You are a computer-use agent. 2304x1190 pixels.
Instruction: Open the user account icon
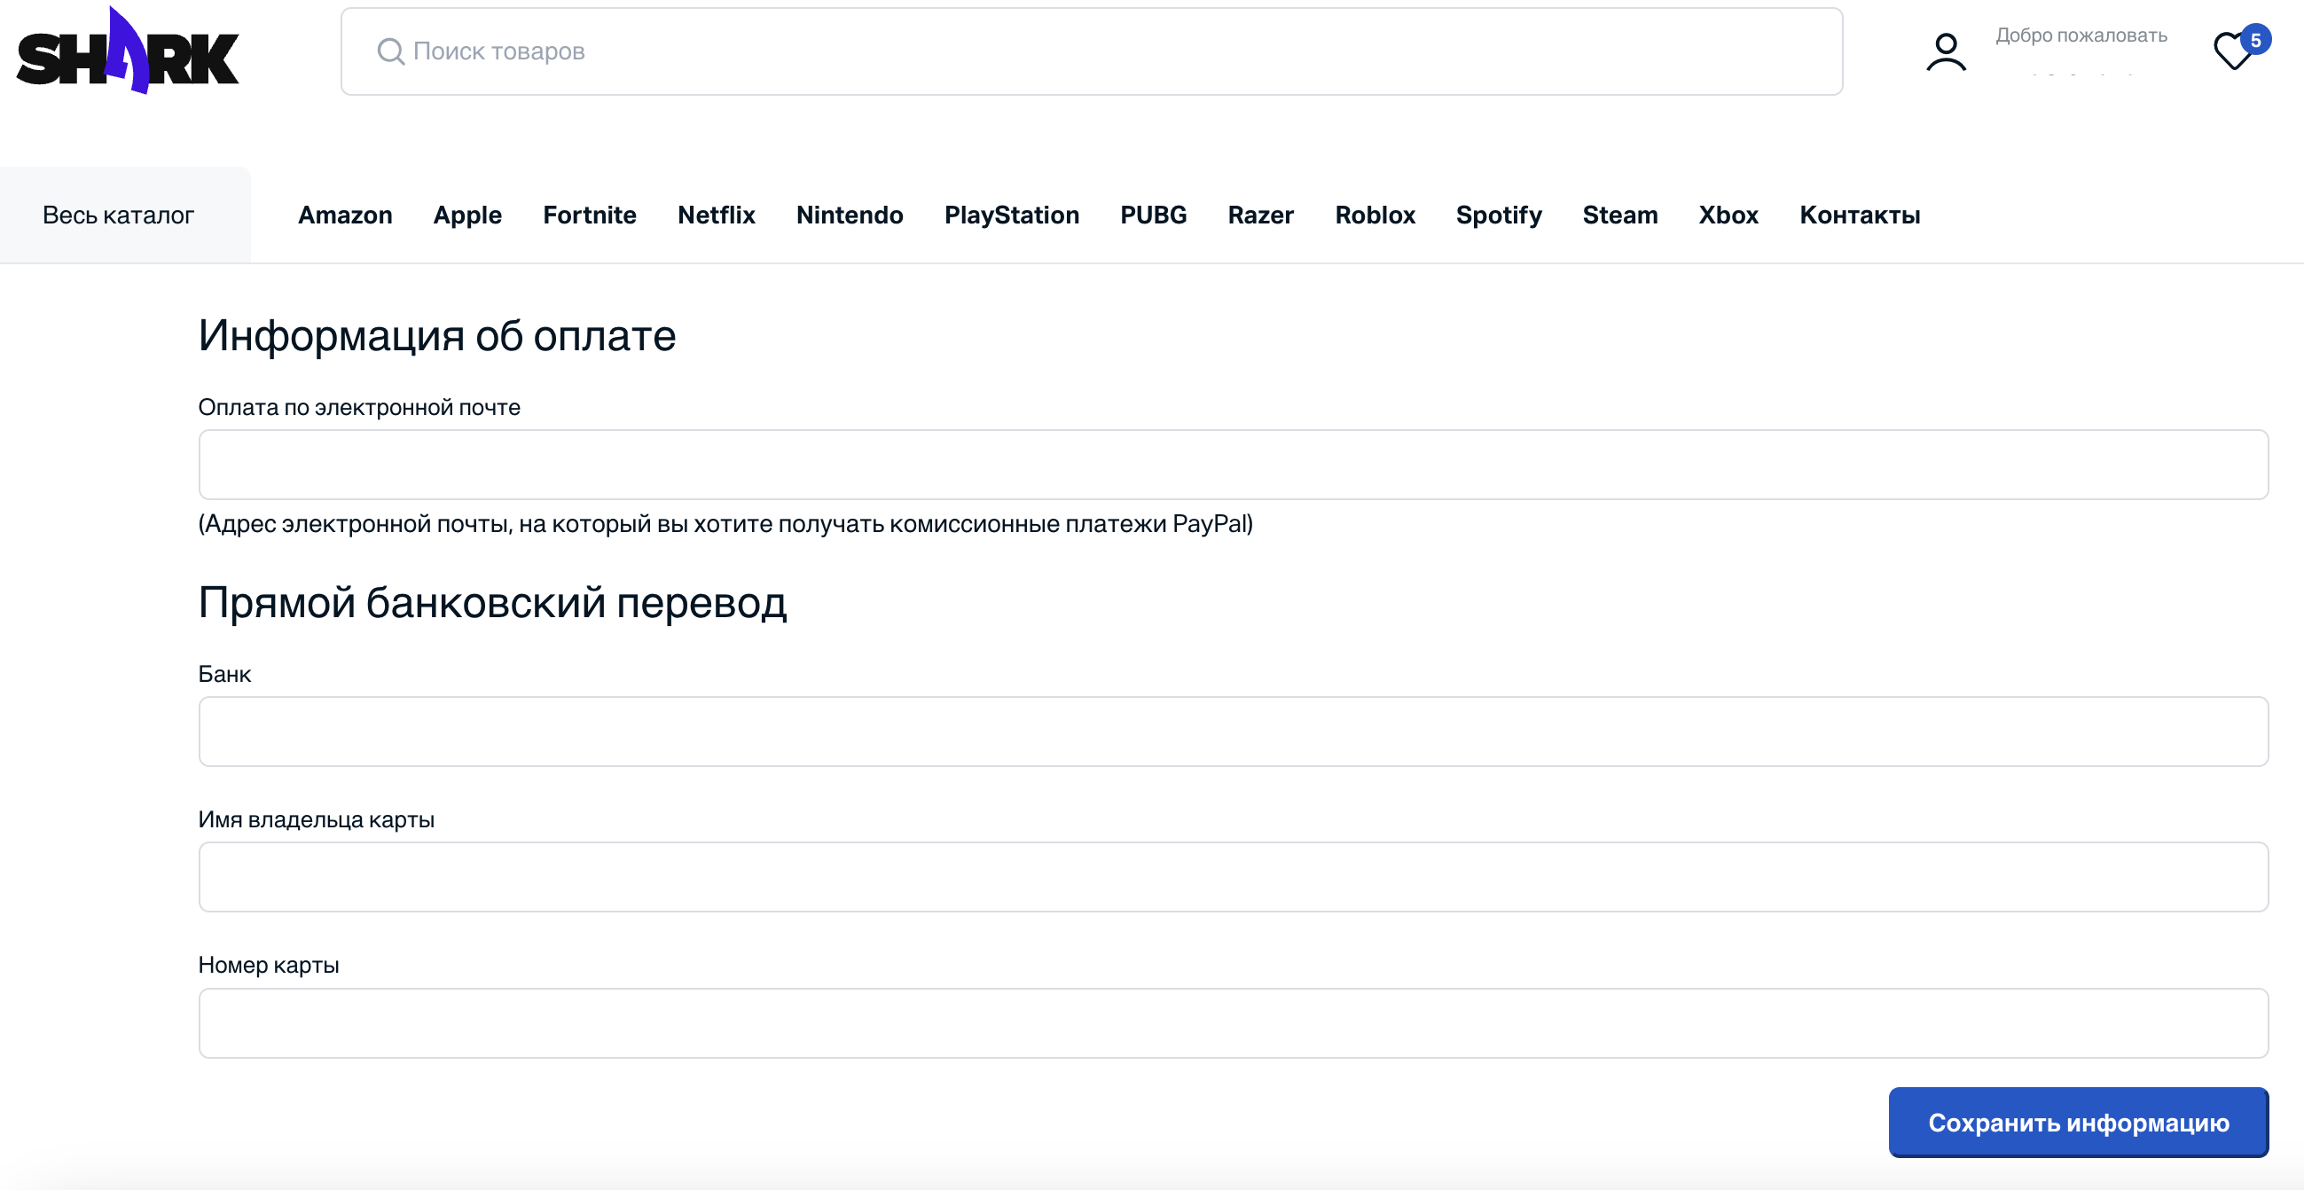click(1946, 51)
